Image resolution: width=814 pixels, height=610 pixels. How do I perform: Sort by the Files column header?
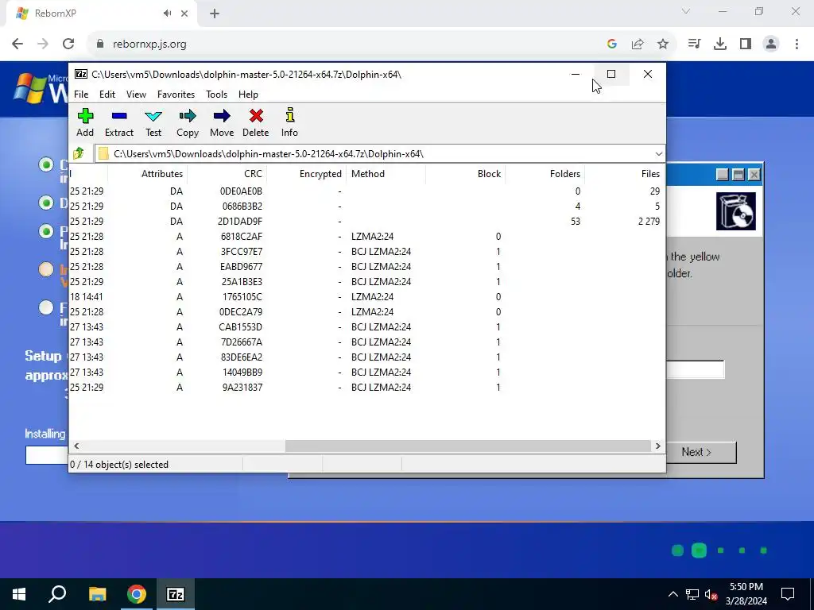click(625, 174)
